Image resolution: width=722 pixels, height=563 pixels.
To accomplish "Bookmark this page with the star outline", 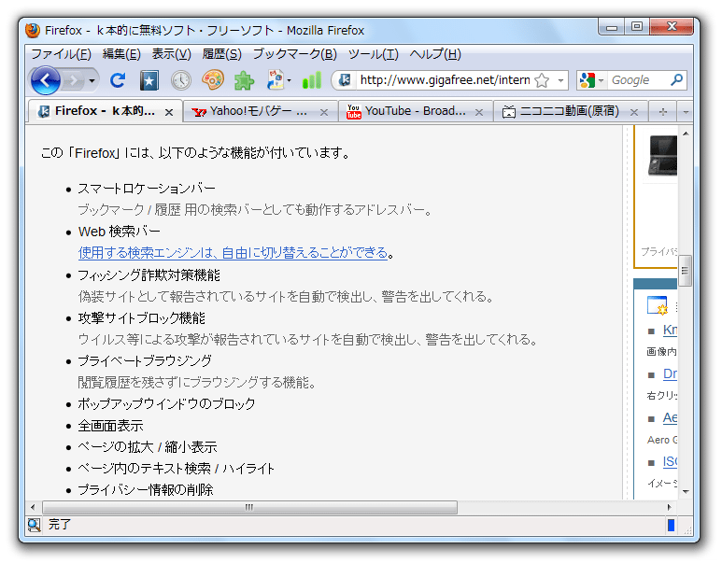I will (x=542, y=80).
